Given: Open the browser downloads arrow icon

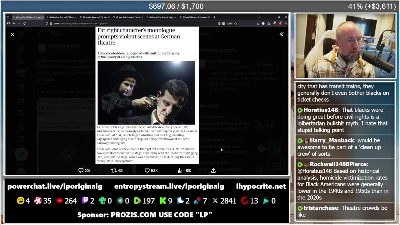Looking at the screenshot, I should click(258, 23).
